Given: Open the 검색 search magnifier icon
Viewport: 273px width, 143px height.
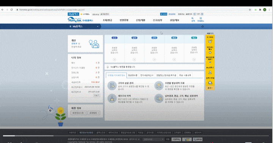Looking at the screenshot, I should point(192,18).
